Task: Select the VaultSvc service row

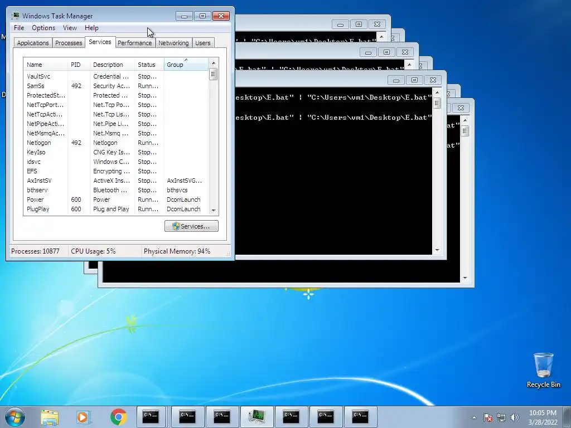Action: tap(116, 76)
